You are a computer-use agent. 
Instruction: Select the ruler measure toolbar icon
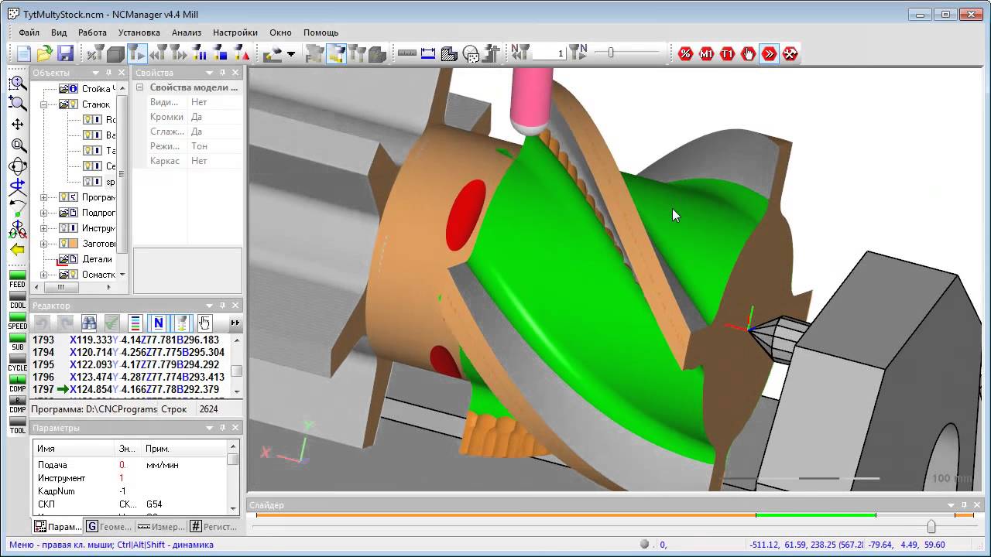[x=406, y=53]
